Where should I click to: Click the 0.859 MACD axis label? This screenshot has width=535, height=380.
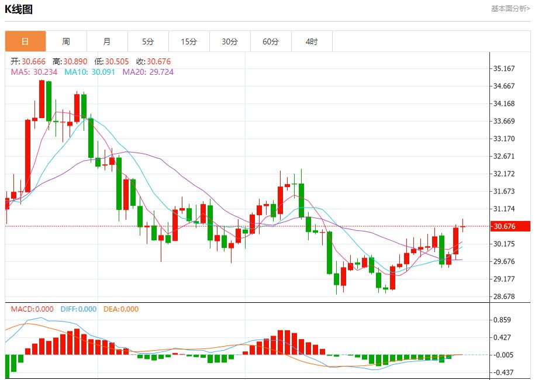[503, 320]
